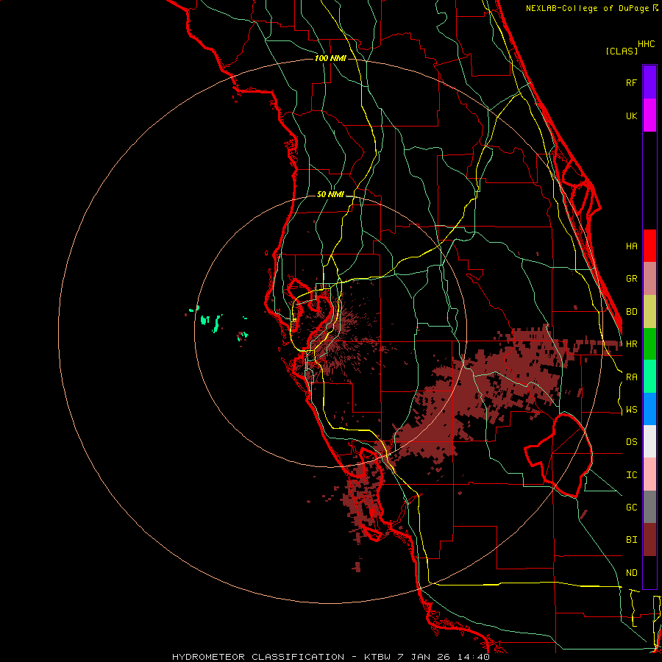Click the GC legend label
This screenshot has height=662, width=662.
(631, 508)
